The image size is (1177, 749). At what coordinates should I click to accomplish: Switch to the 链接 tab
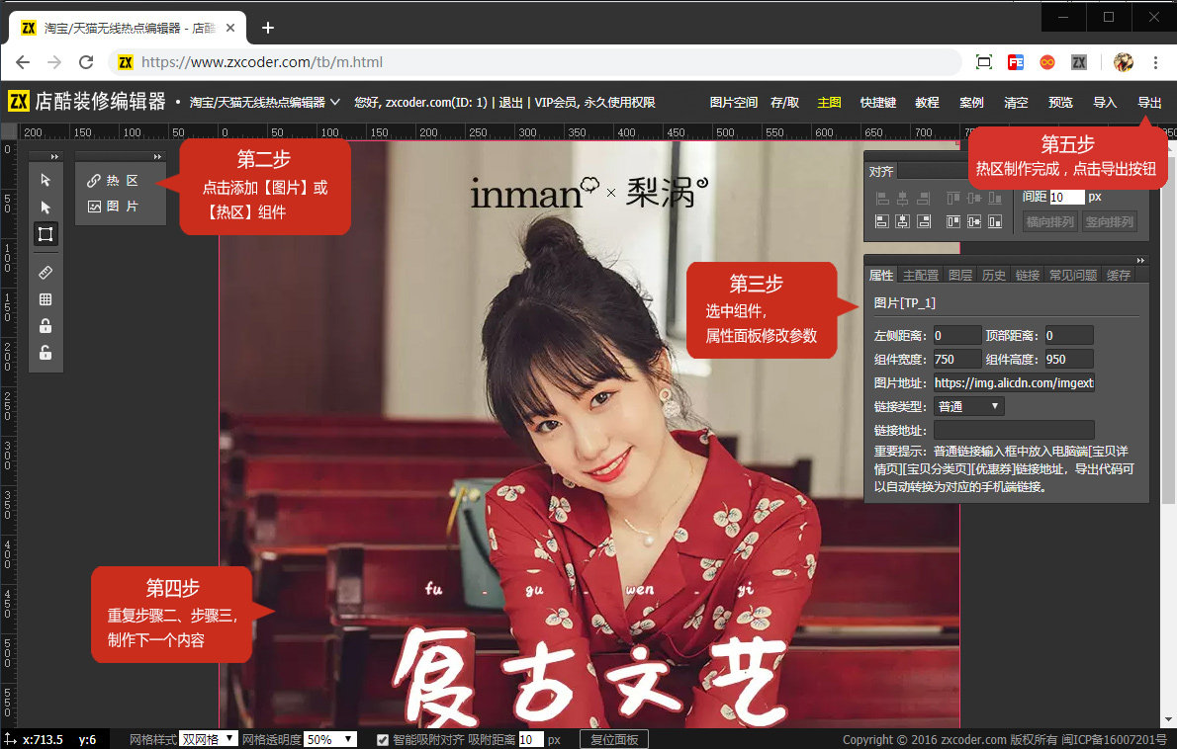point(1027,275)
